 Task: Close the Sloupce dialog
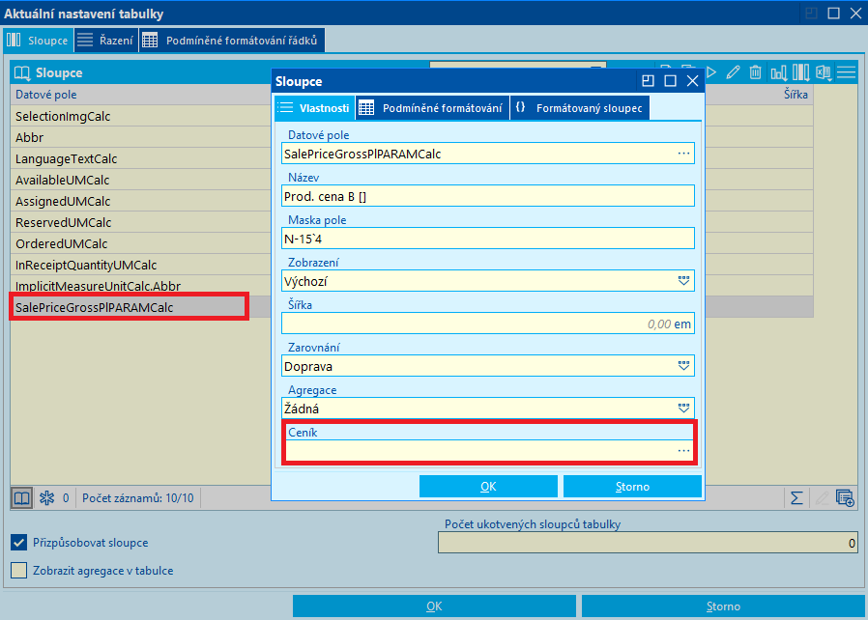coord(692,81)
